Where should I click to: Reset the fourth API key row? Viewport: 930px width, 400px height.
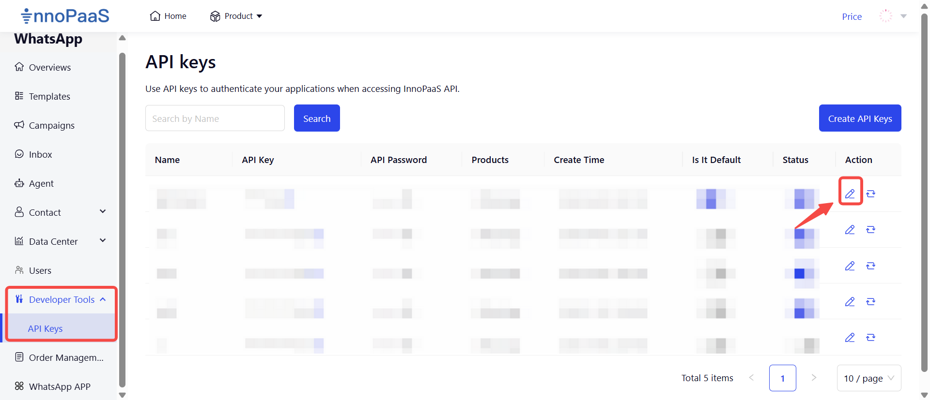pos(870,302)
